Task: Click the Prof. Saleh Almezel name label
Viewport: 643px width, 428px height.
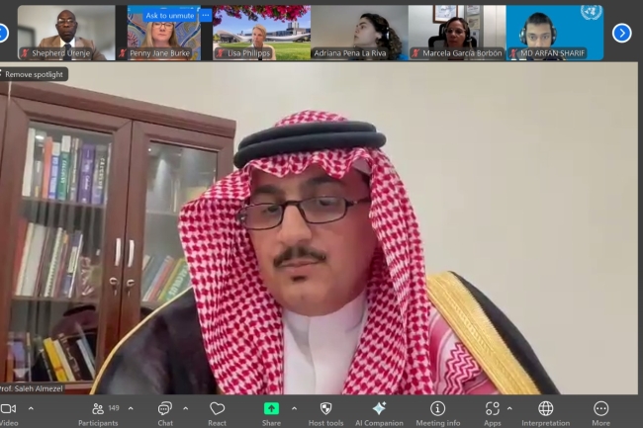Action: [32, 388]
